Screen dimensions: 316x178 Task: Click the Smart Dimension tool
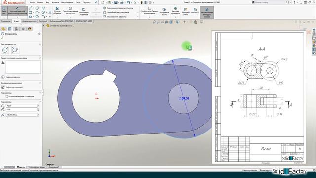tap(18, 11)
